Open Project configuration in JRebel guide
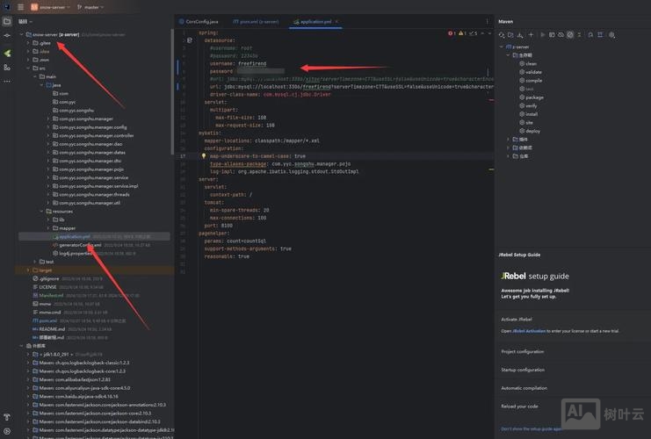The image size is (651, 439). pyautogui.click(x=523, y=351)
